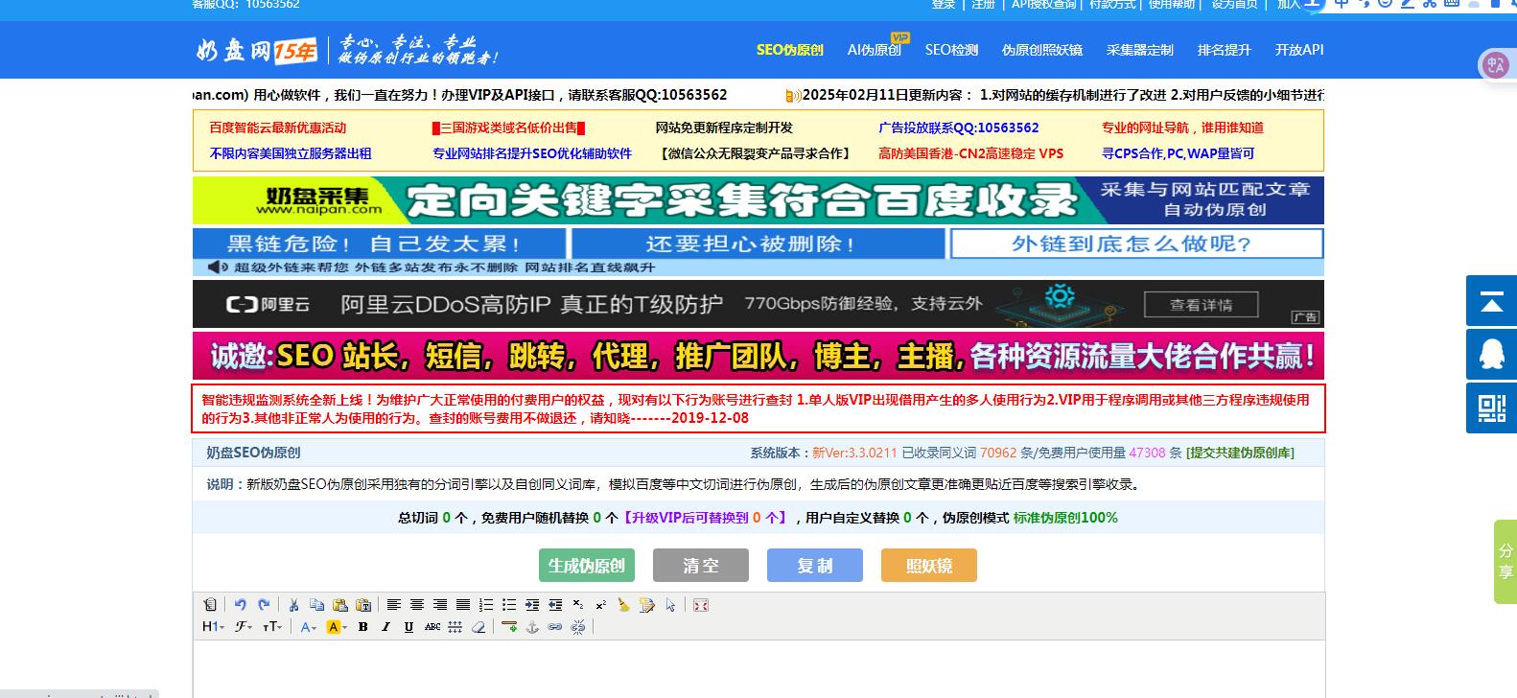Open the text highlight color picker
This screenshot has height=698, width=1517.
coord(335,627)
